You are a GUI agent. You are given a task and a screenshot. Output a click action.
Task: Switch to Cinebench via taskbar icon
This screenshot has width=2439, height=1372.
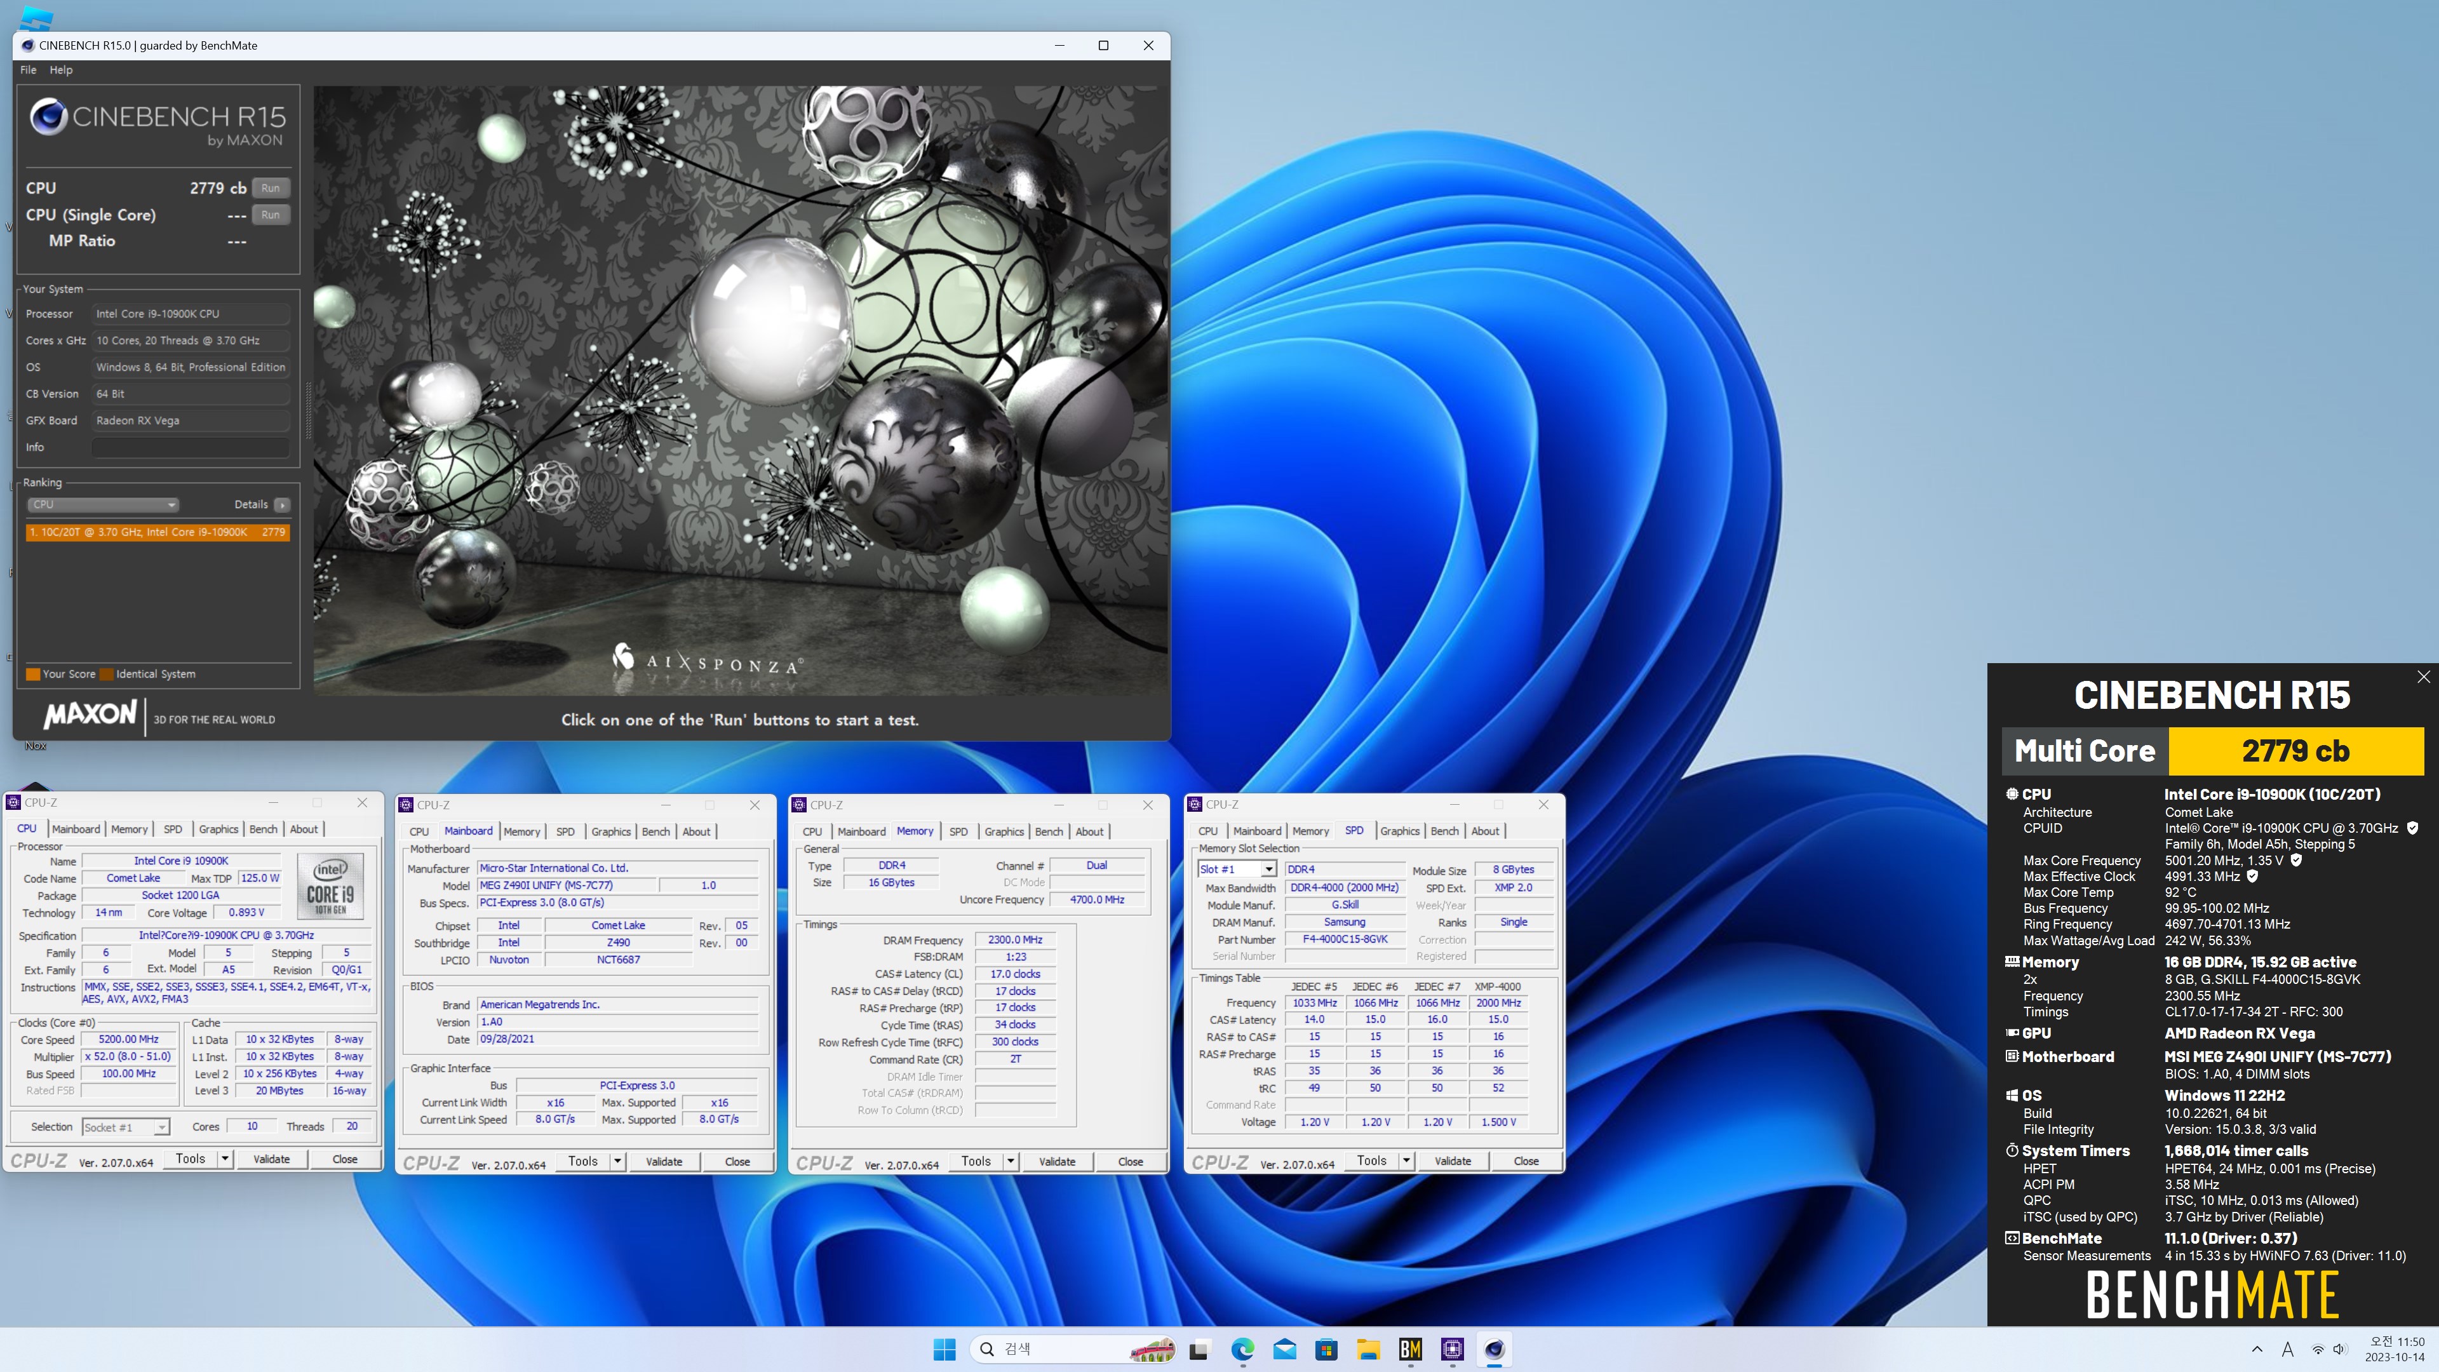click(x=1494, y=1349)
